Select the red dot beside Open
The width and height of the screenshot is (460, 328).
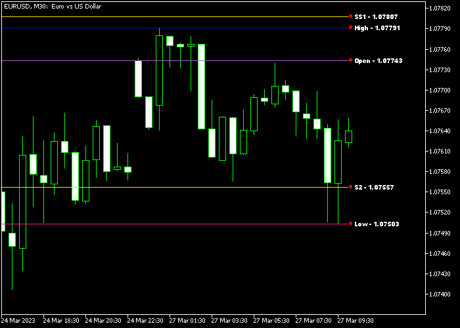click(x=350, y=60)
